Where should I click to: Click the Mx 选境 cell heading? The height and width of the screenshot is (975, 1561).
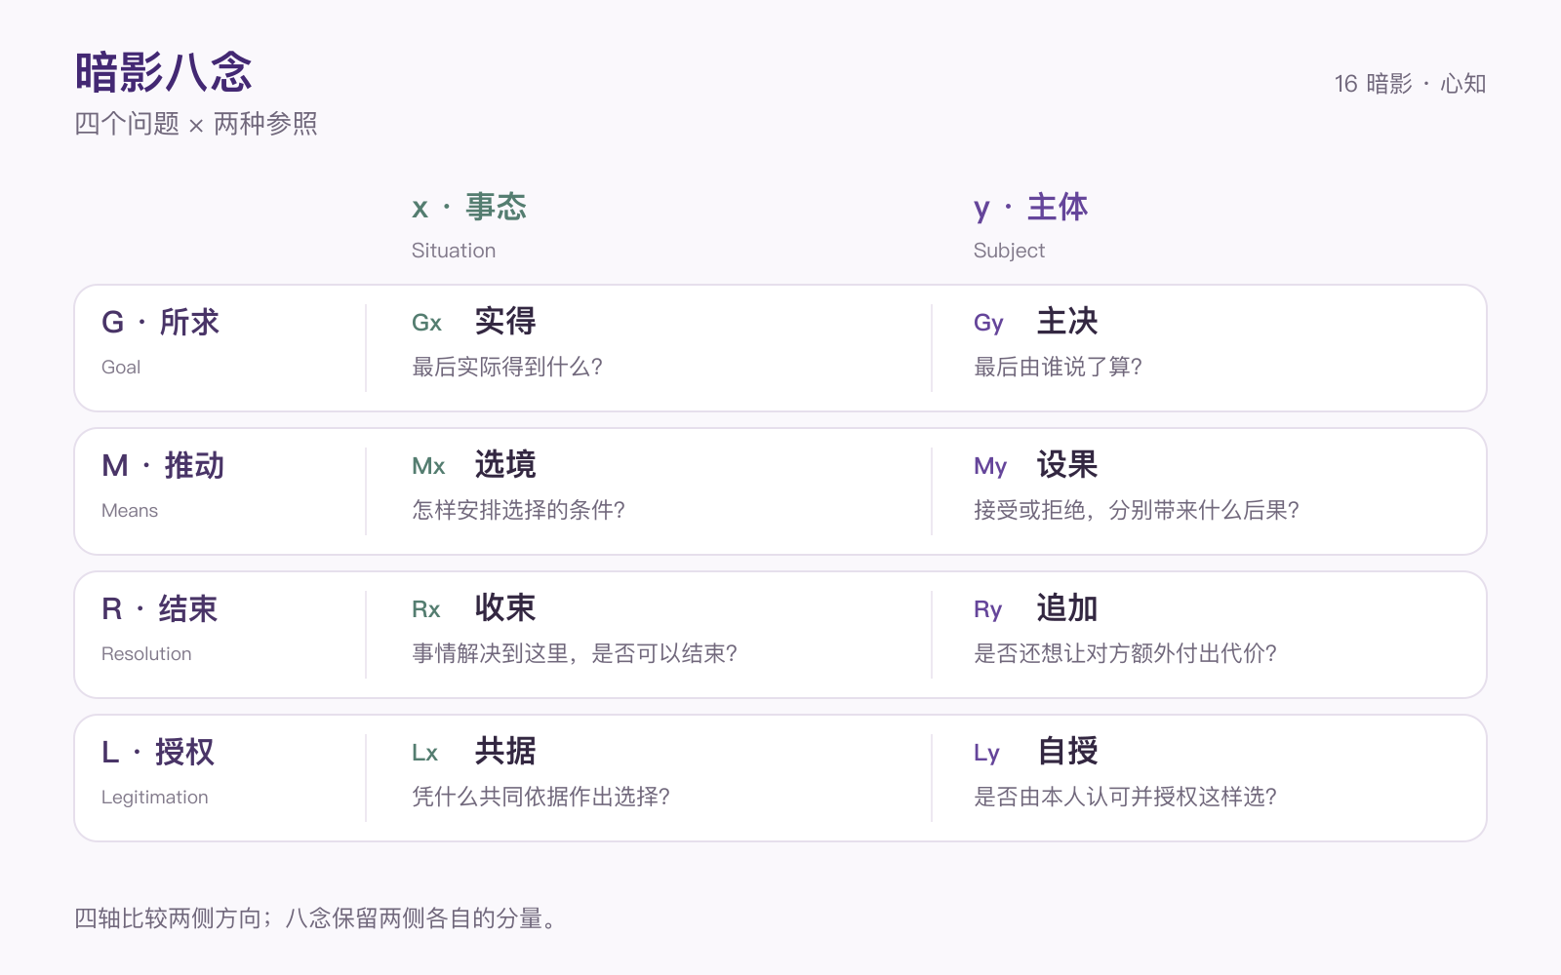[x=474, y=465]
